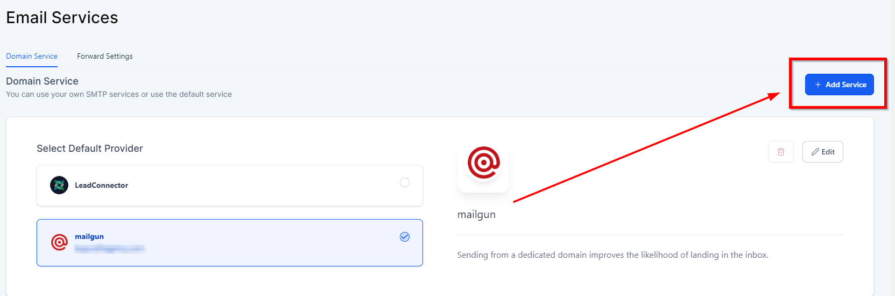Click the dedicated domain description text
Screen dimensions: 895x296
coord(612,255)
